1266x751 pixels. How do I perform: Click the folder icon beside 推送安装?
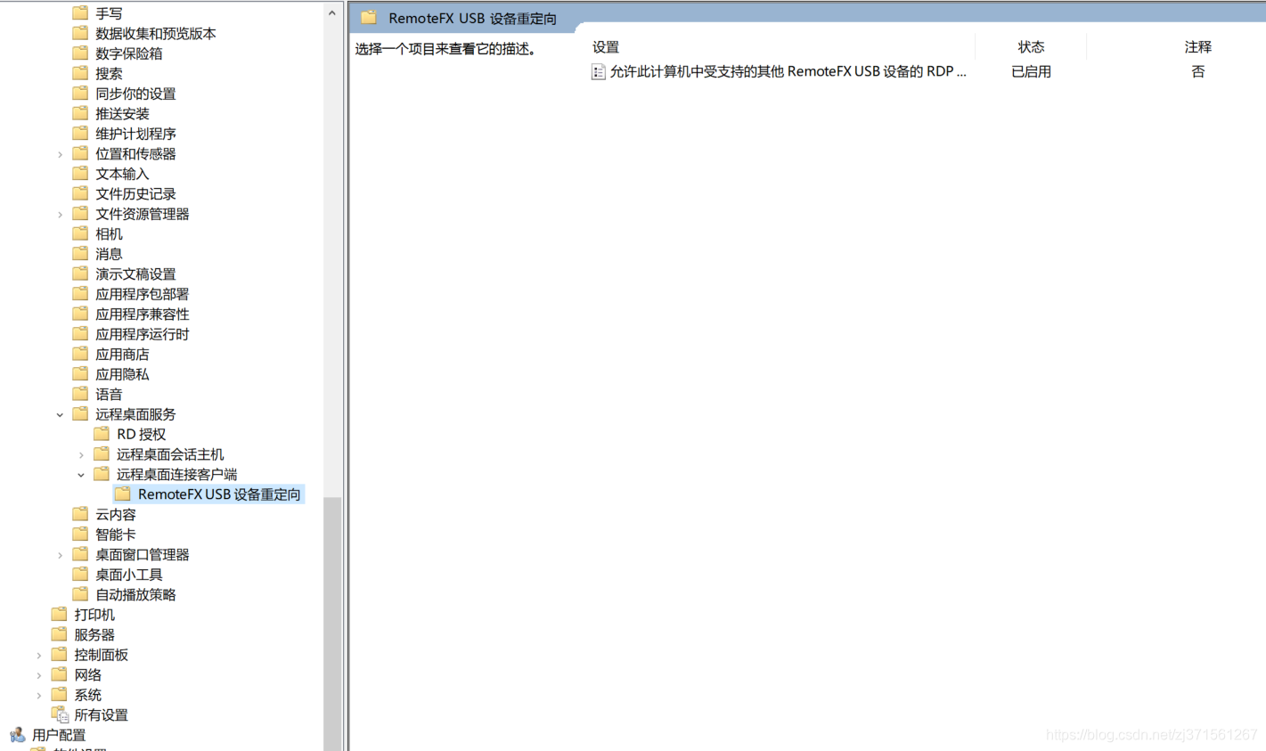pyautogui.click(x=80, y=113)
